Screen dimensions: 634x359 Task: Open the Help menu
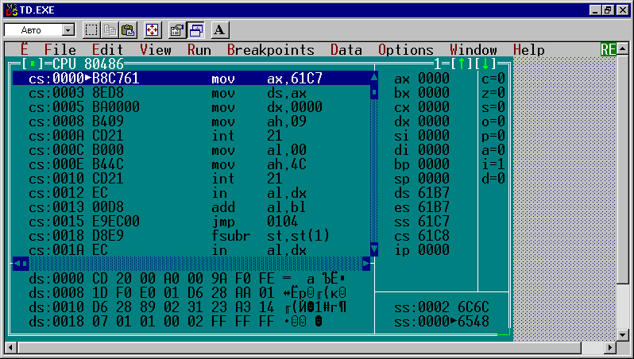pos(528,50)
